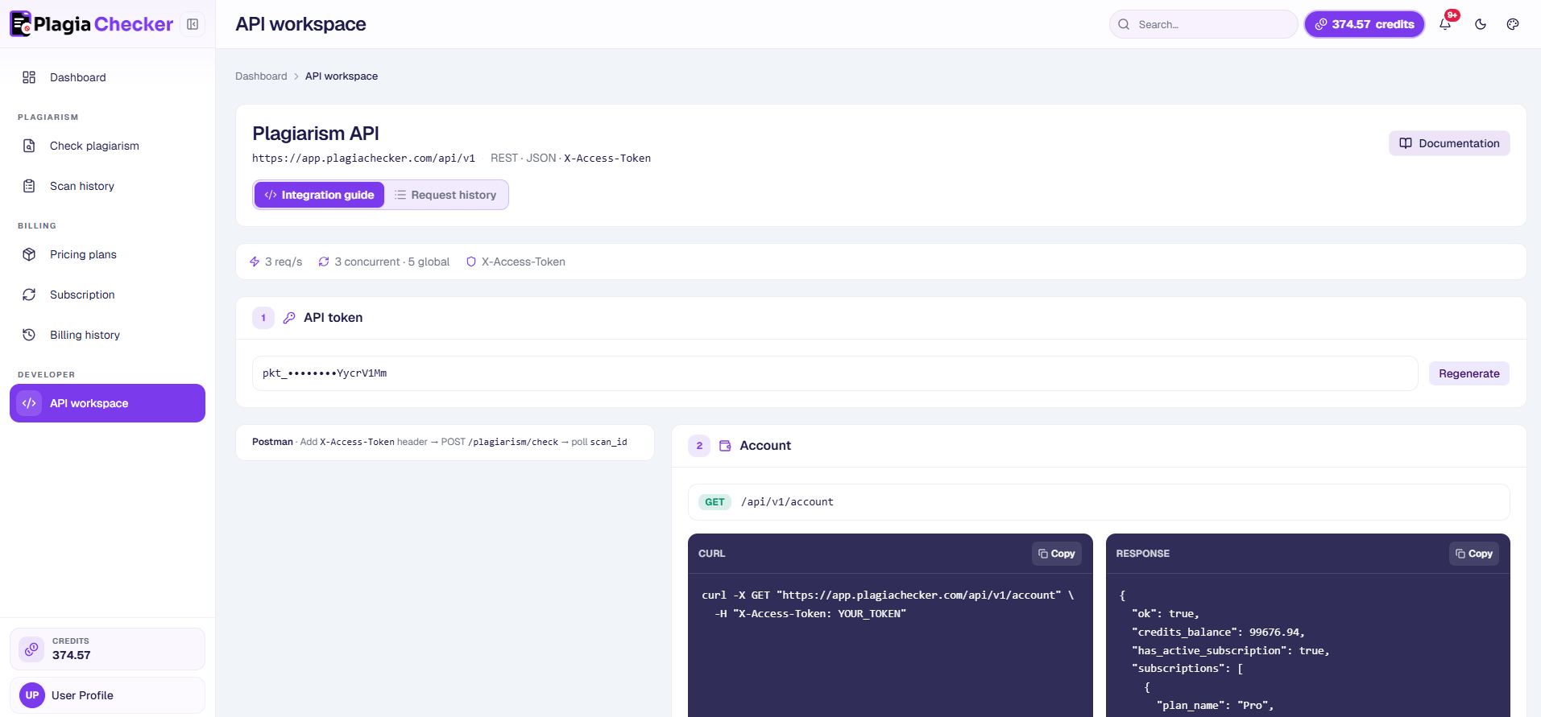The height and width of the screenshot is (717, 1541).
Task: Regenerate the API token
Action: (1469, 373)
